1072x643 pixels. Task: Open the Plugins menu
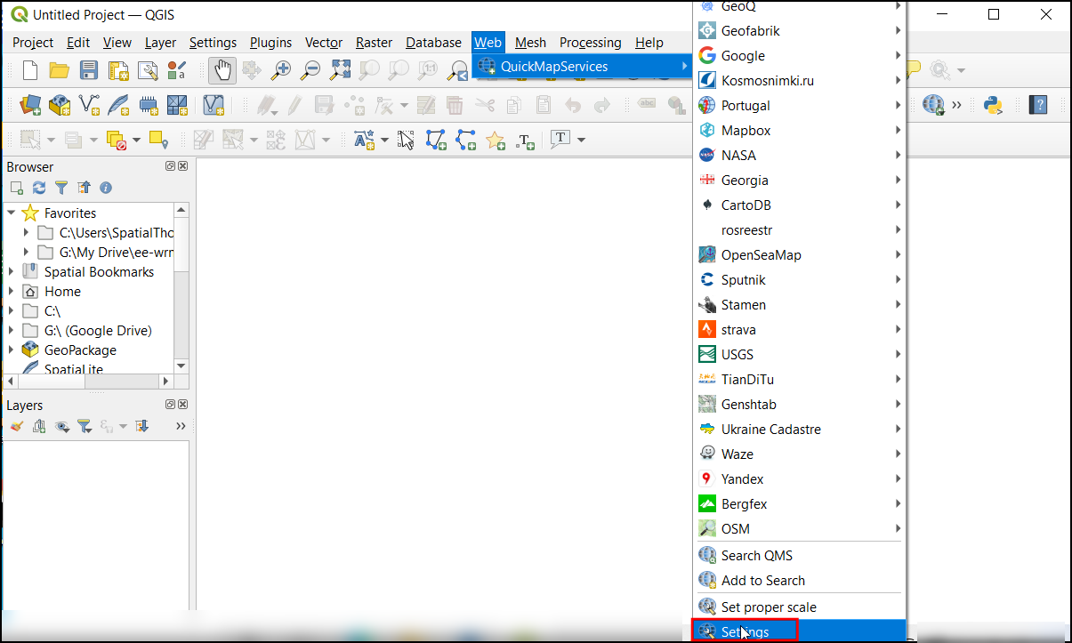tap(270, 42)
